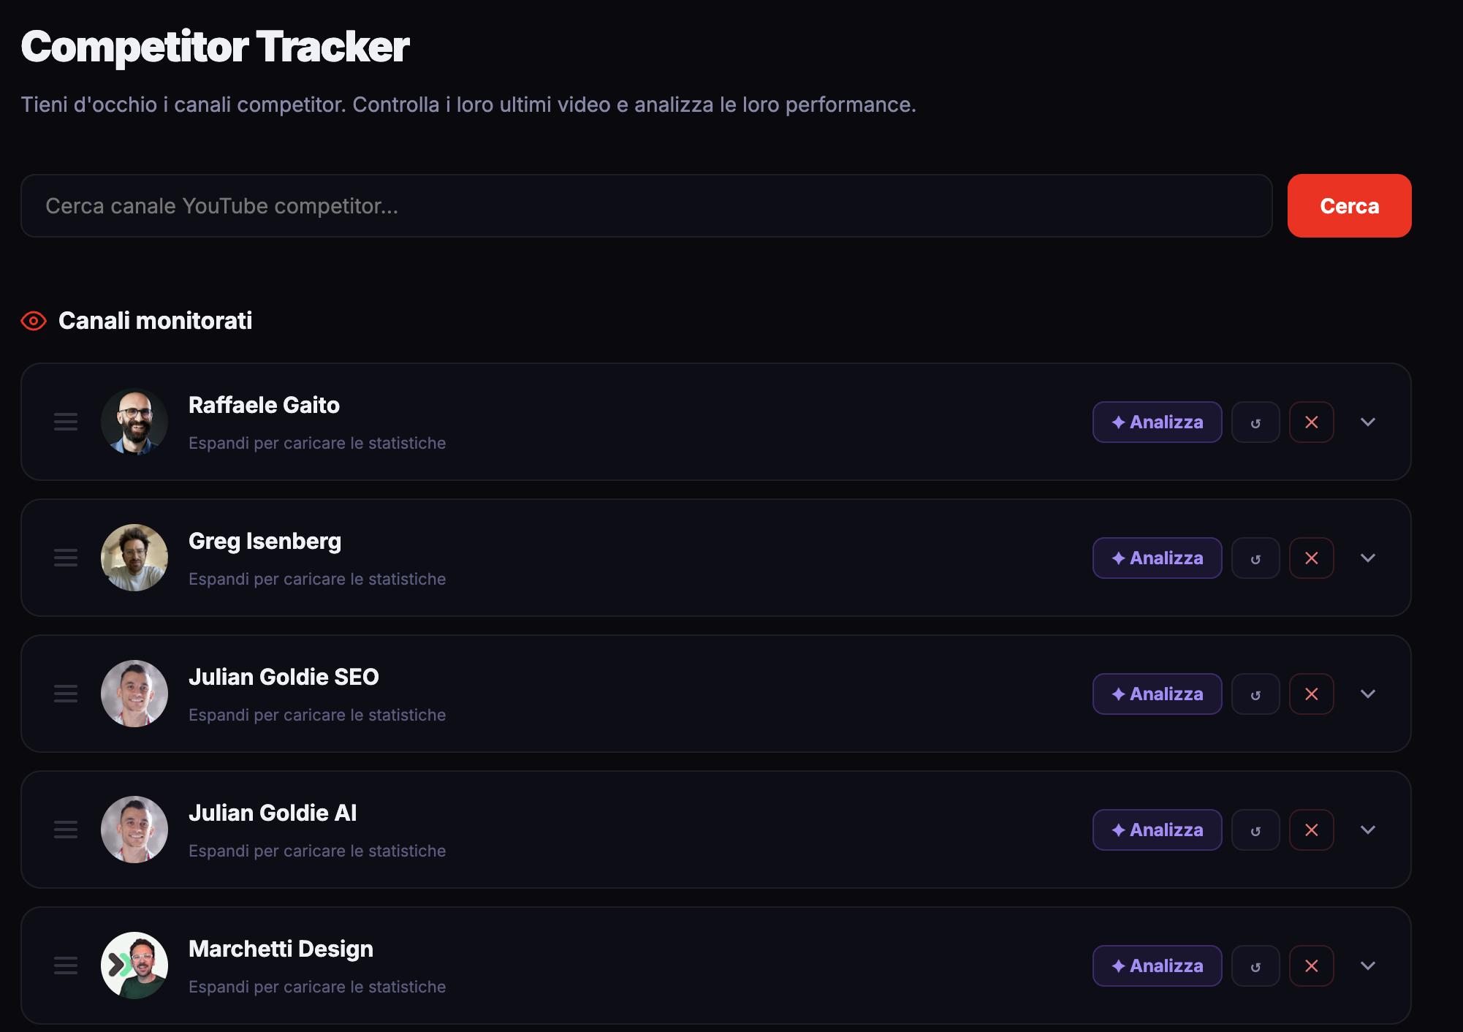Screen dimensions: 1463x1032
Task: Expand the Julian Goldie SEO channel chevron
Action: [1368, 694]
